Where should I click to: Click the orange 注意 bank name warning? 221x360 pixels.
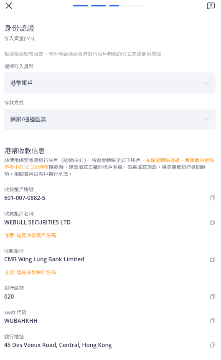pos(30,273)
